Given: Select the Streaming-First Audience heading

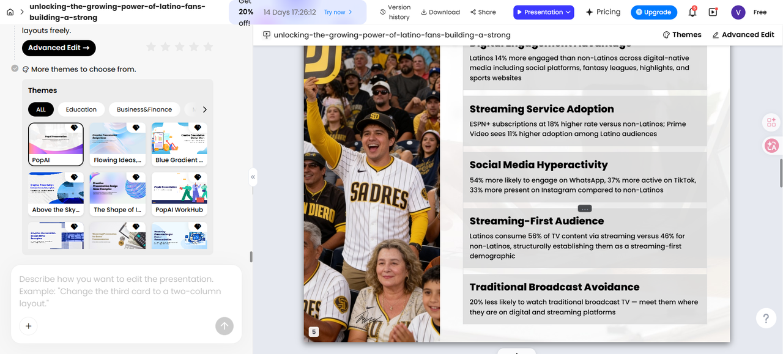Looking at the screenshot, I should (x=536, y=221).
